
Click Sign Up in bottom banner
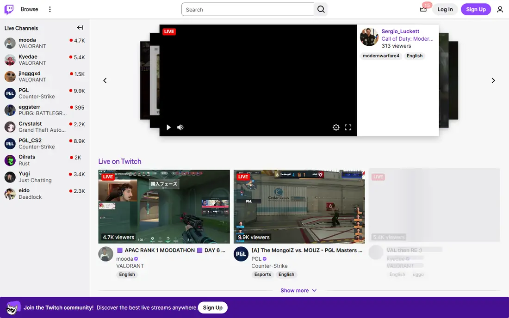click(x=213, y=308)
